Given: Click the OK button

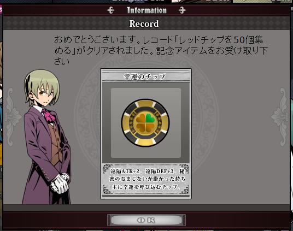Looking at the screenshot, I should (146, 220).
